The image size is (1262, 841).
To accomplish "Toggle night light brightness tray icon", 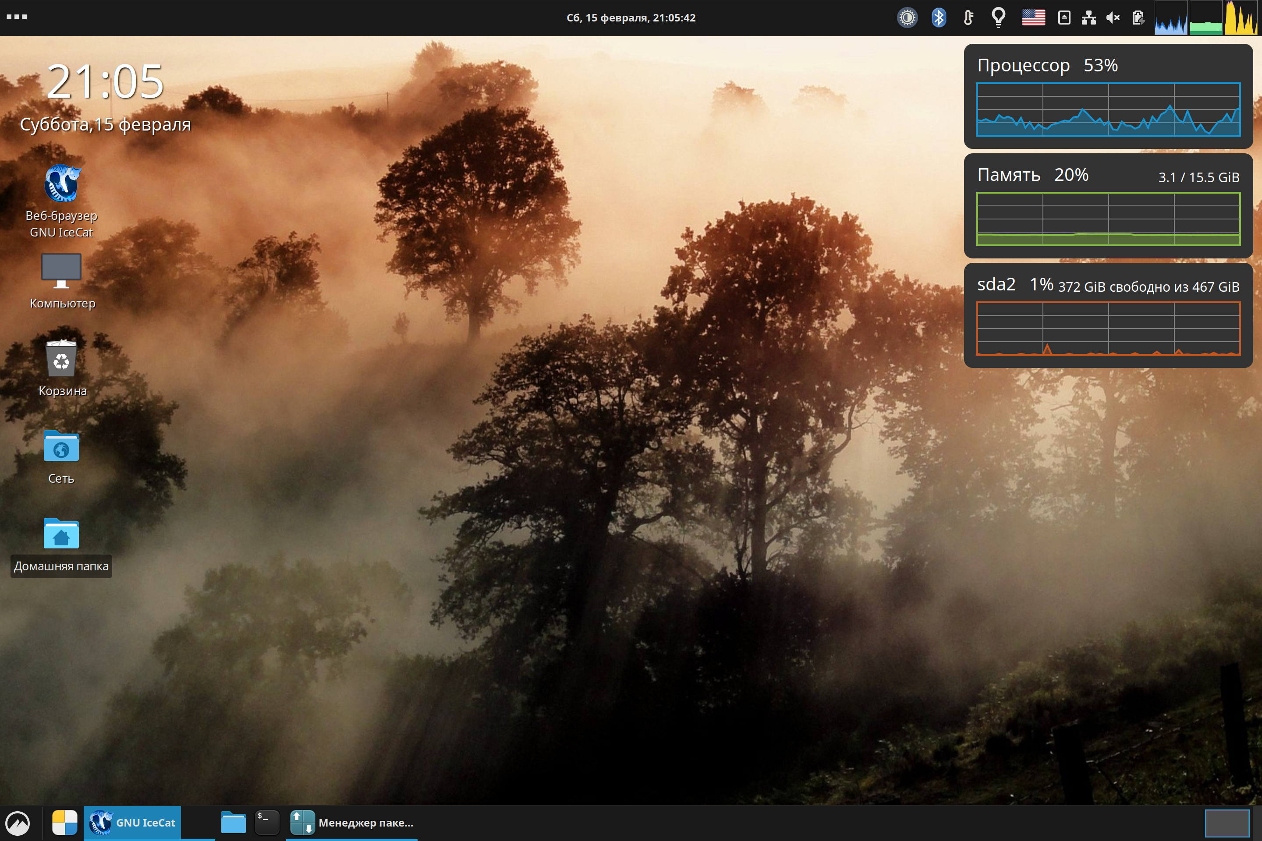I will 908,18.
